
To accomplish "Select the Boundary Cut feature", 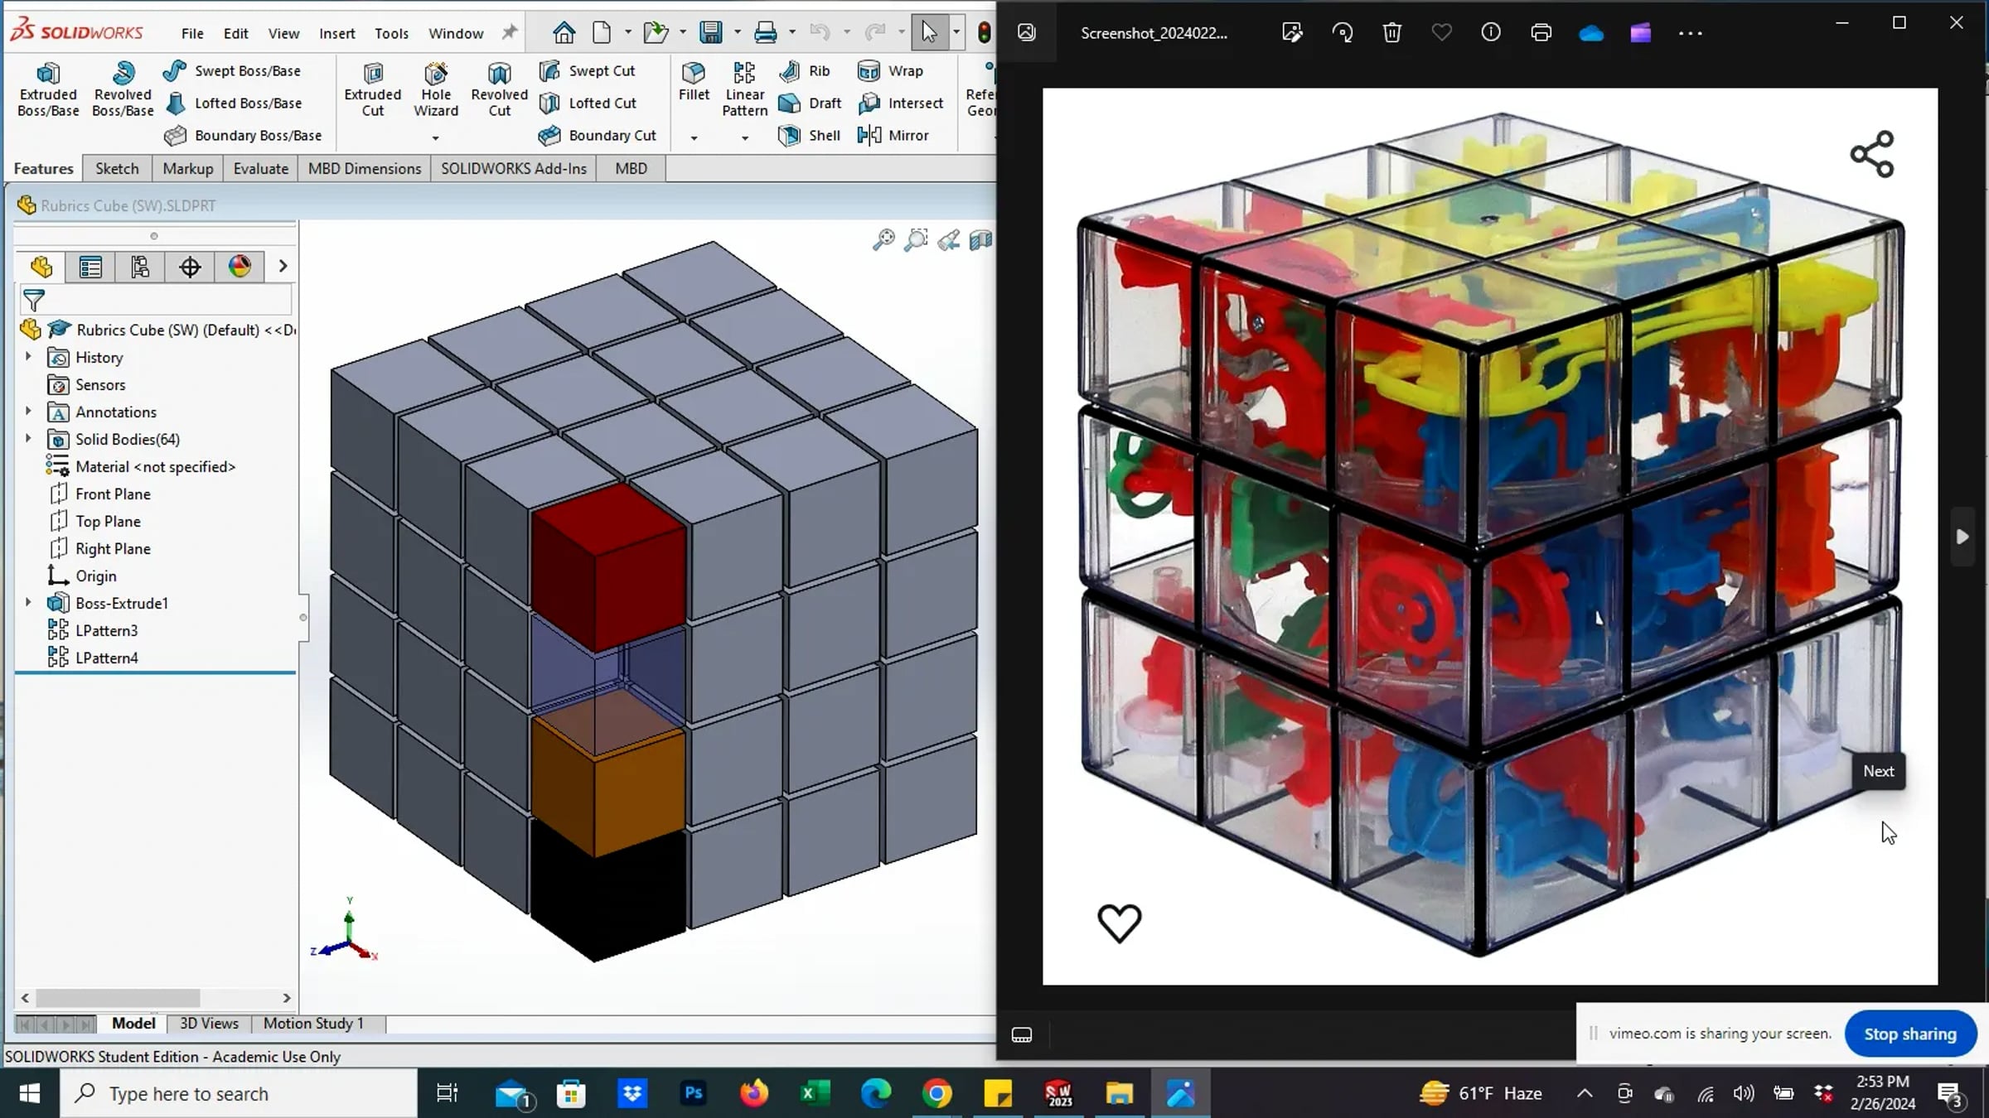I will [597, 135].
